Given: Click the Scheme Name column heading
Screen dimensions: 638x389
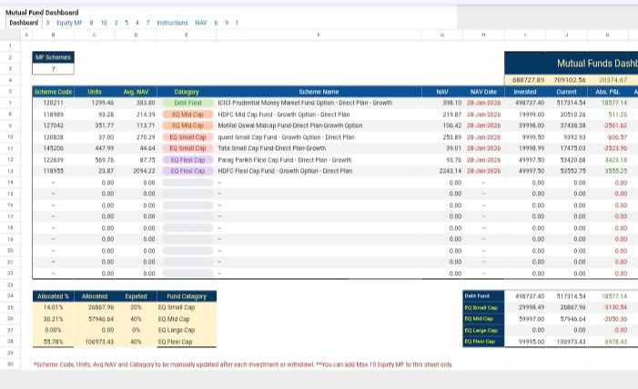Looking at the screenshot, I should (x=319, y=92).
